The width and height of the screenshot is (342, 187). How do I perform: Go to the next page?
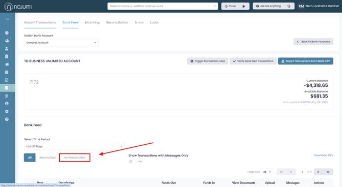[x=318, y=172]
